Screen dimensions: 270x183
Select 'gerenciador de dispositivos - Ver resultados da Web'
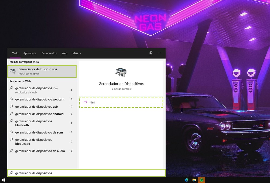[42, 90]
